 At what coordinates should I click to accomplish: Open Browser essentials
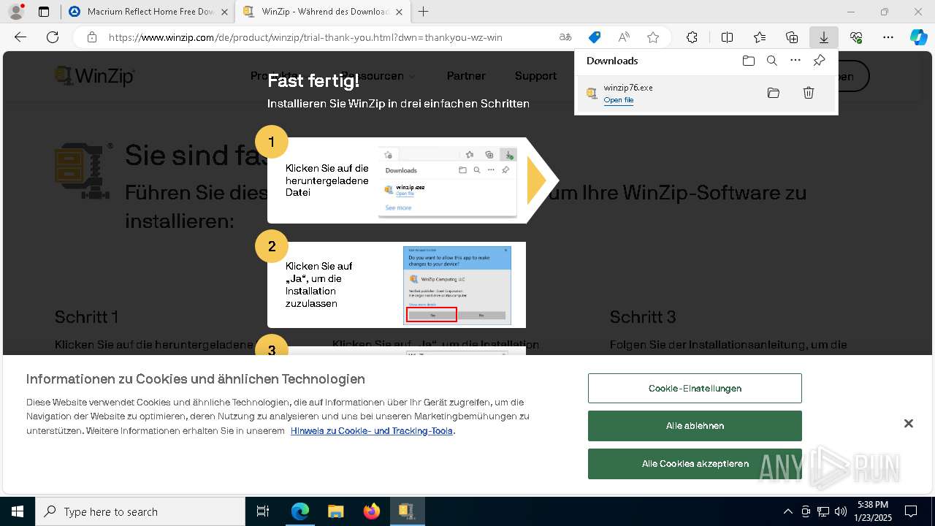pos(856,37)
